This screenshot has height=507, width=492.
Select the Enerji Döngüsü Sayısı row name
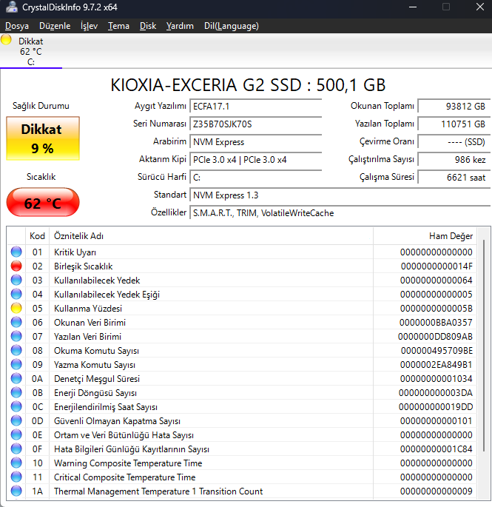[95, 393]
